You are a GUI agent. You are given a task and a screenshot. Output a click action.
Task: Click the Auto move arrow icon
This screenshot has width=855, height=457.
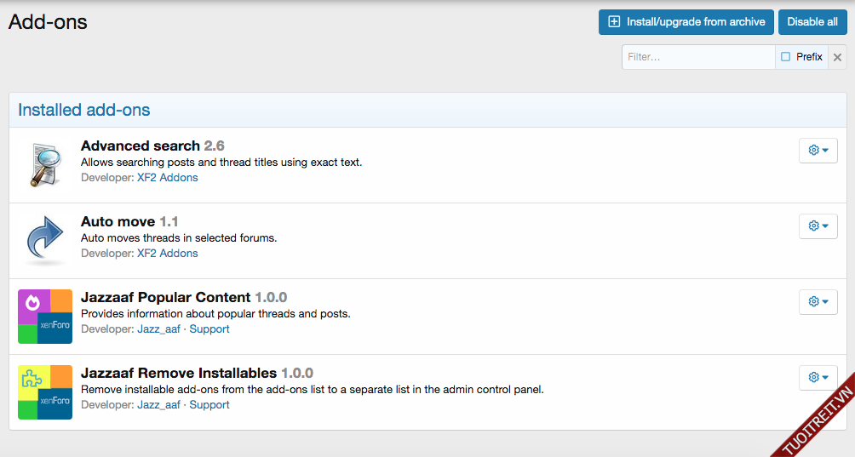pyautogui.click(x=44, y=241)
